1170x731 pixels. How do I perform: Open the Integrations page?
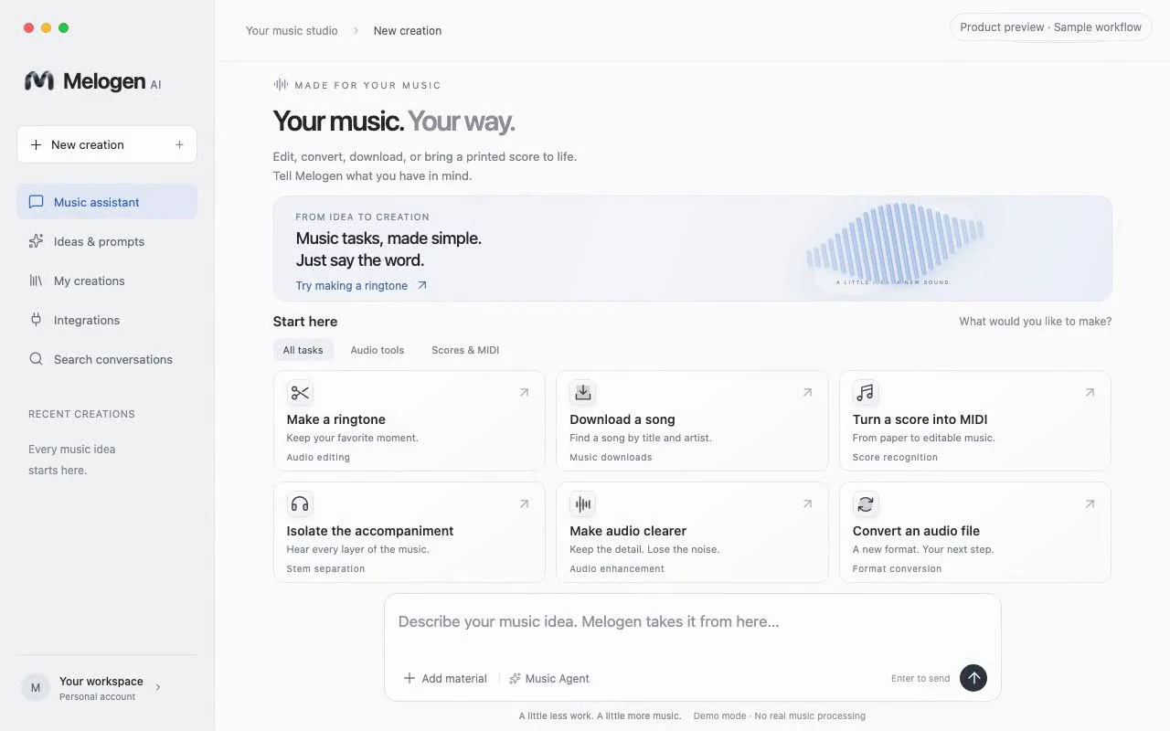coord(107,320)
